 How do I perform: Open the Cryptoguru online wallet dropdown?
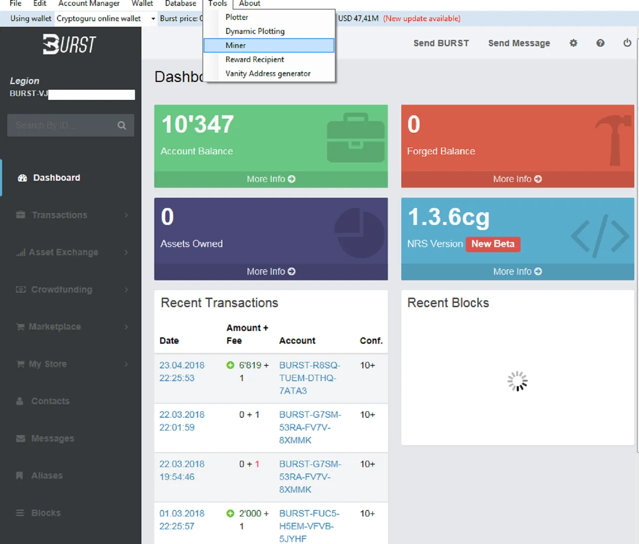pos(106,18)
